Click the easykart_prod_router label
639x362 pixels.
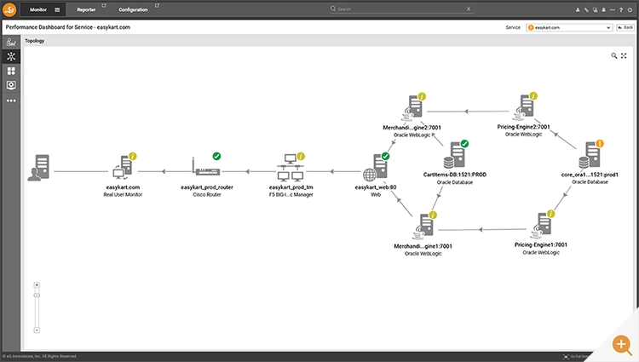pyautogui.click(x=207, y=187)
